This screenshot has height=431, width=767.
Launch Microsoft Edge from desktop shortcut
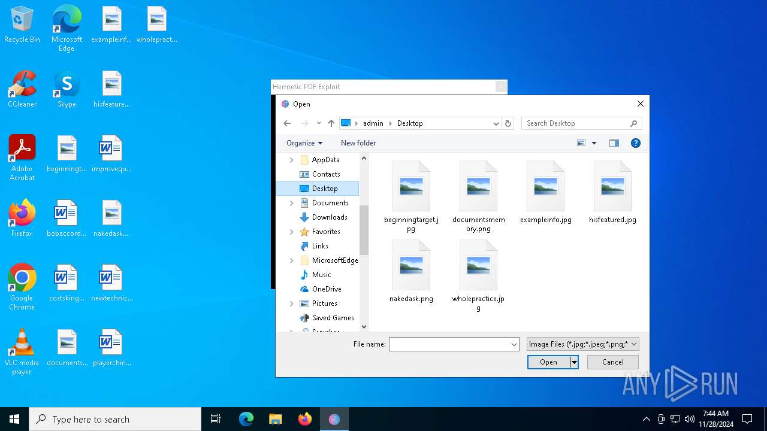click(x=67, y=28)
